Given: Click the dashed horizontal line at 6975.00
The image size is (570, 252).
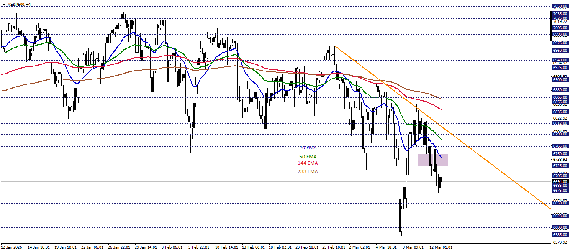Looking at the screenshot, I should click(272, 42).
